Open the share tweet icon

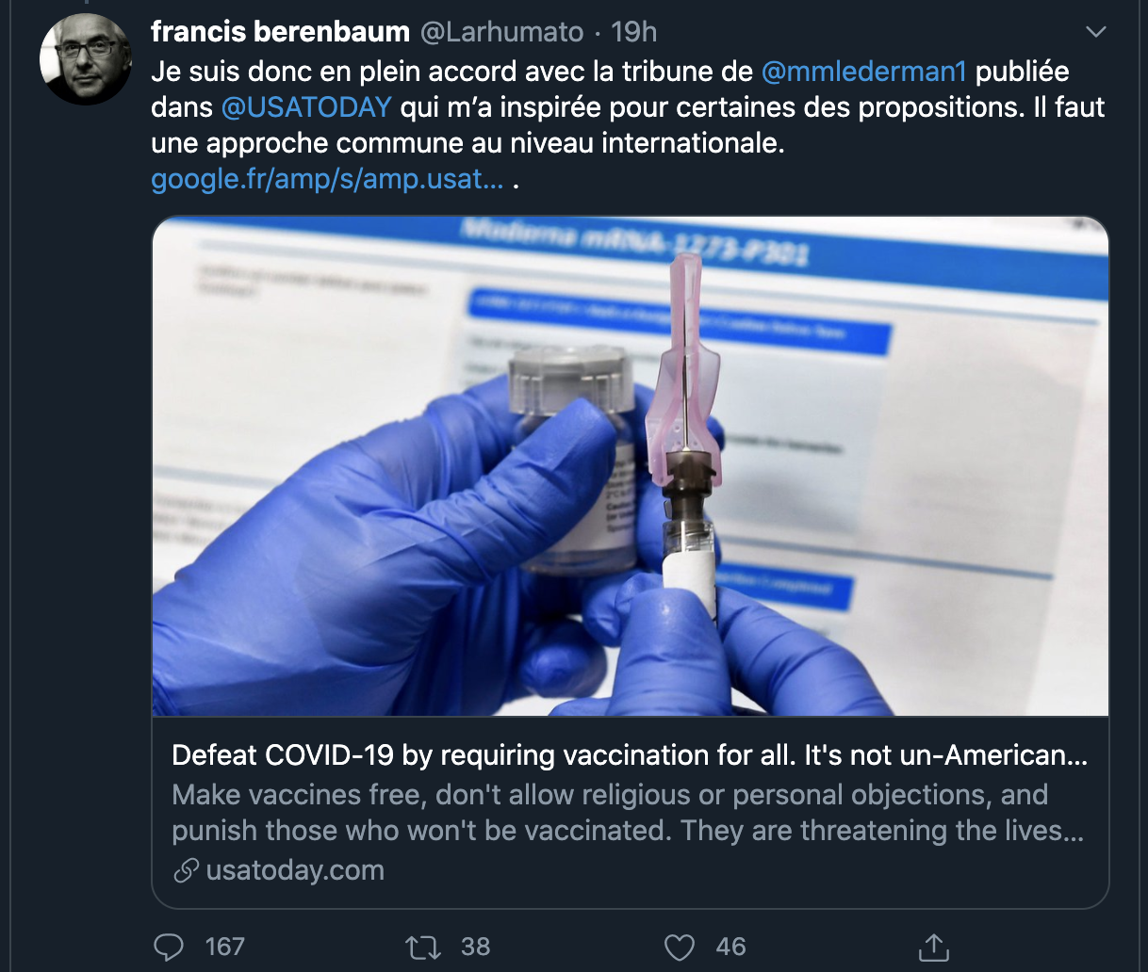pos(933,947)
